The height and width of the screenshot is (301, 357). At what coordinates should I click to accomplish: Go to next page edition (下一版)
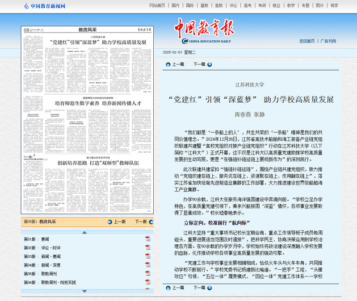click(x=141, y=222)
